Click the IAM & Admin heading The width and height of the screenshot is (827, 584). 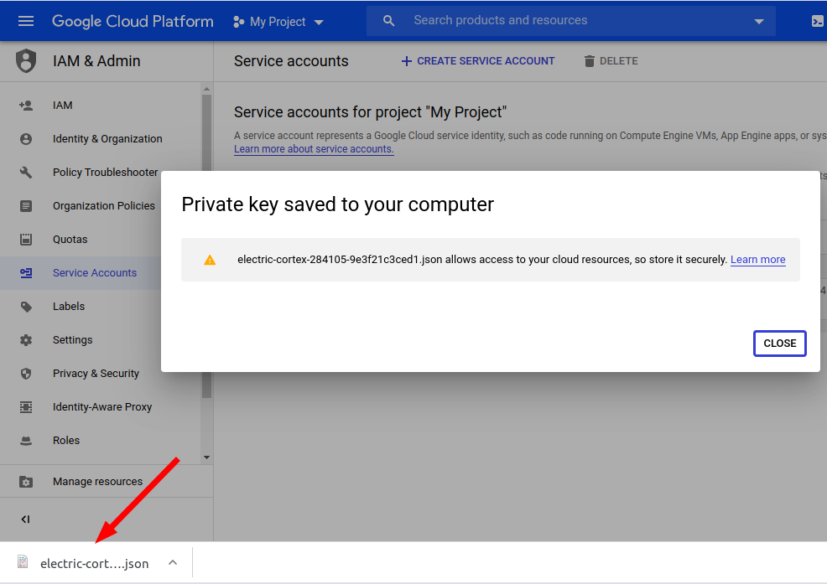click(x=96, y=61)
